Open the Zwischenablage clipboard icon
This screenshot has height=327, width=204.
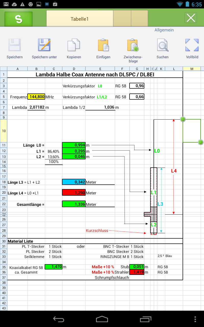[x=133, y=45]
